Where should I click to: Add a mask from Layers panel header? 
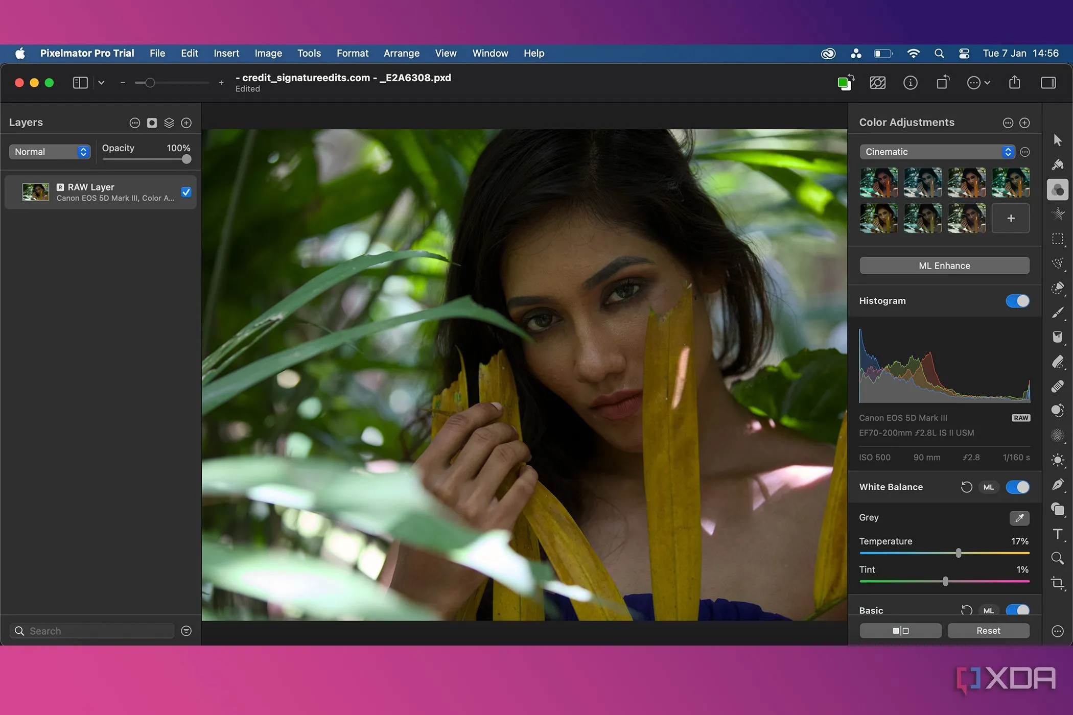click(152, 123)
